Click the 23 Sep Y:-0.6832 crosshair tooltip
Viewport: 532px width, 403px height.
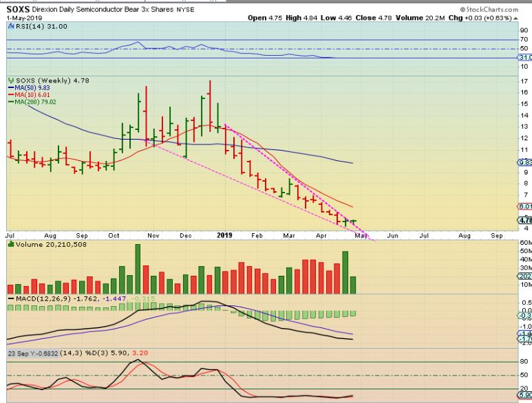pos(33,353)
